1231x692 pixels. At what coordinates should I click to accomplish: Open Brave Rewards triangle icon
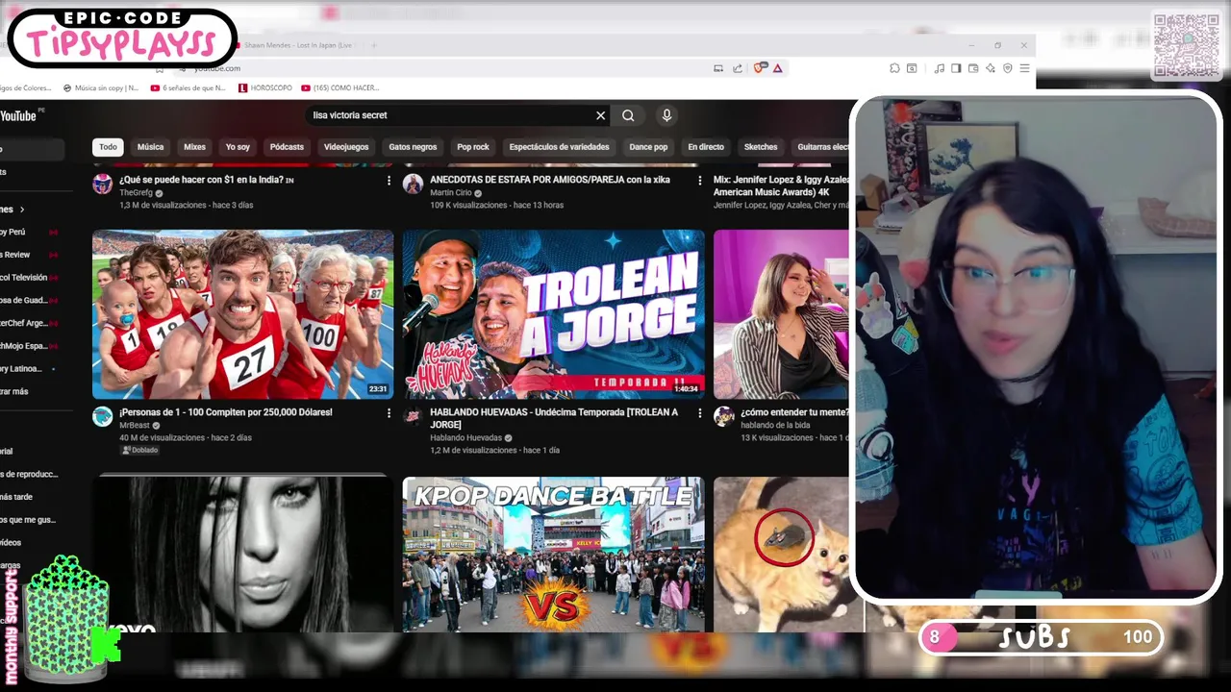777,68
